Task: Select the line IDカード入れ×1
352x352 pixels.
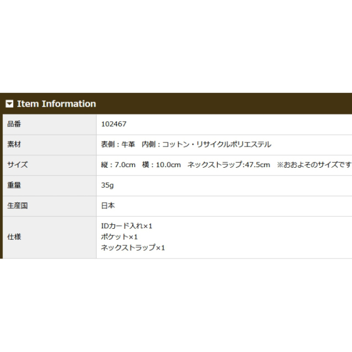Action: click(x=127, y=226)
